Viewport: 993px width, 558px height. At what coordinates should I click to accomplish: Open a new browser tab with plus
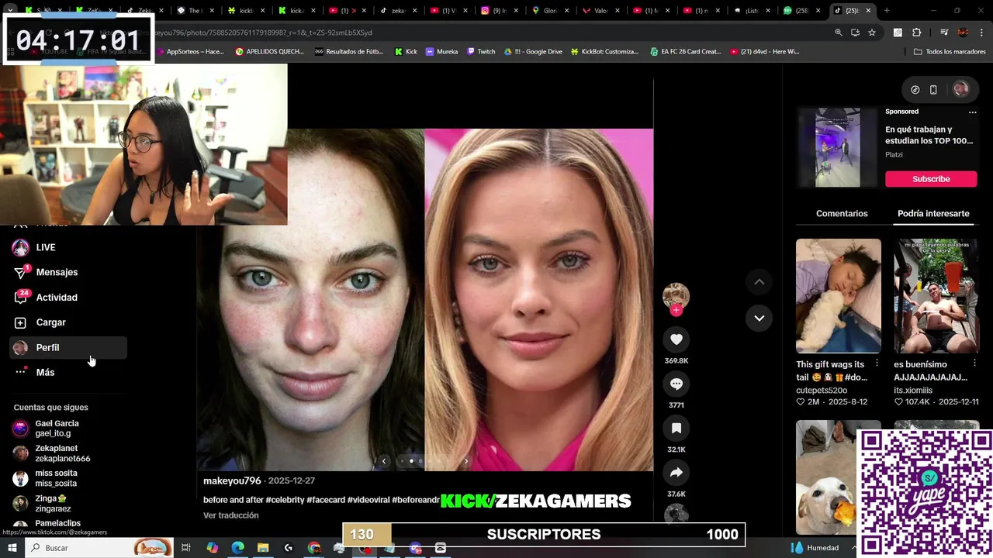point(887,11)
